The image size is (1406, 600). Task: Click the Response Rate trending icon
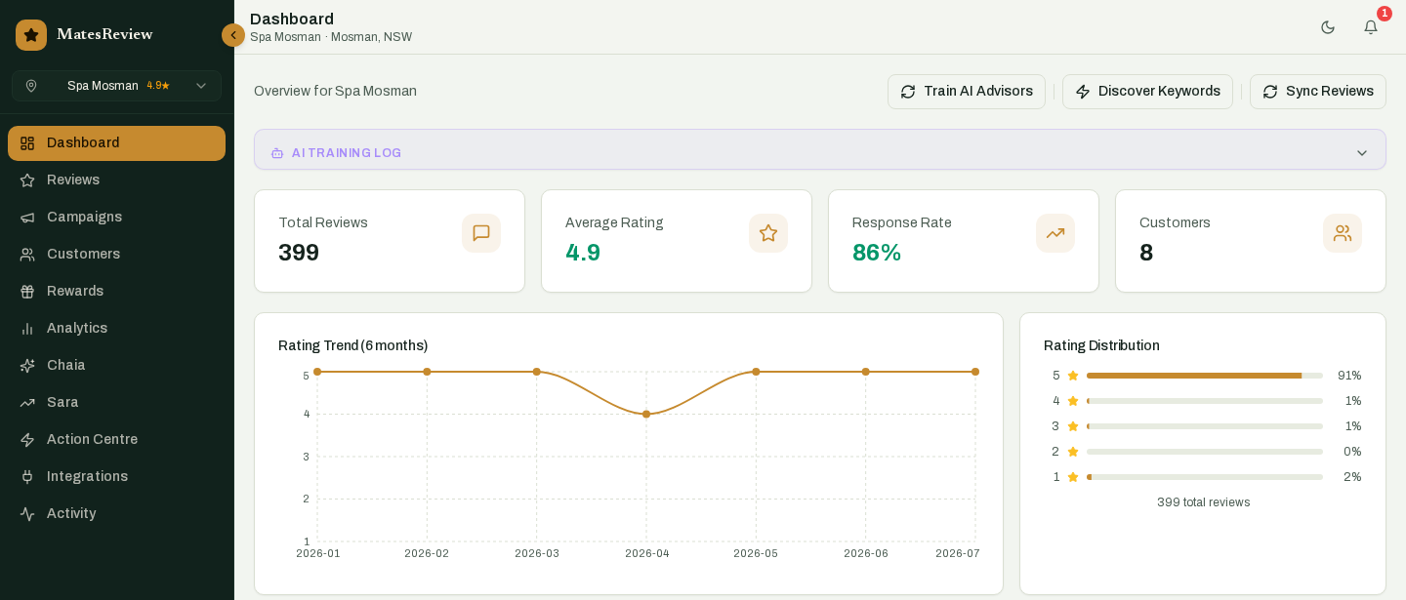pos(1055,233)
